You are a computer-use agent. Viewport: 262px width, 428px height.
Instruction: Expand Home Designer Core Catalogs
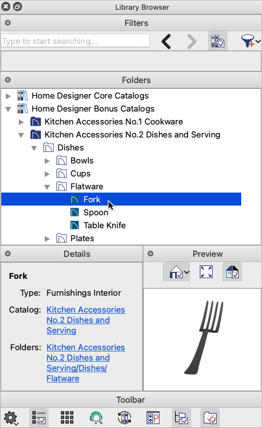pos(8,96)
